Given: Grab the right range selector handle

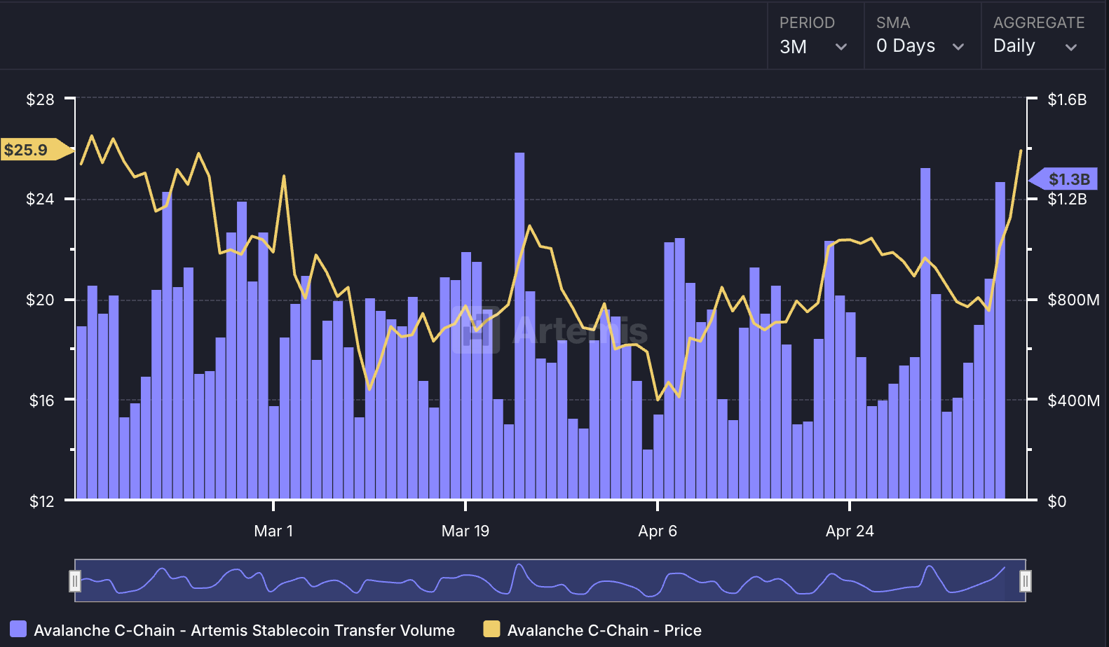Looking at the screenshot, I should coord(1026,580).
